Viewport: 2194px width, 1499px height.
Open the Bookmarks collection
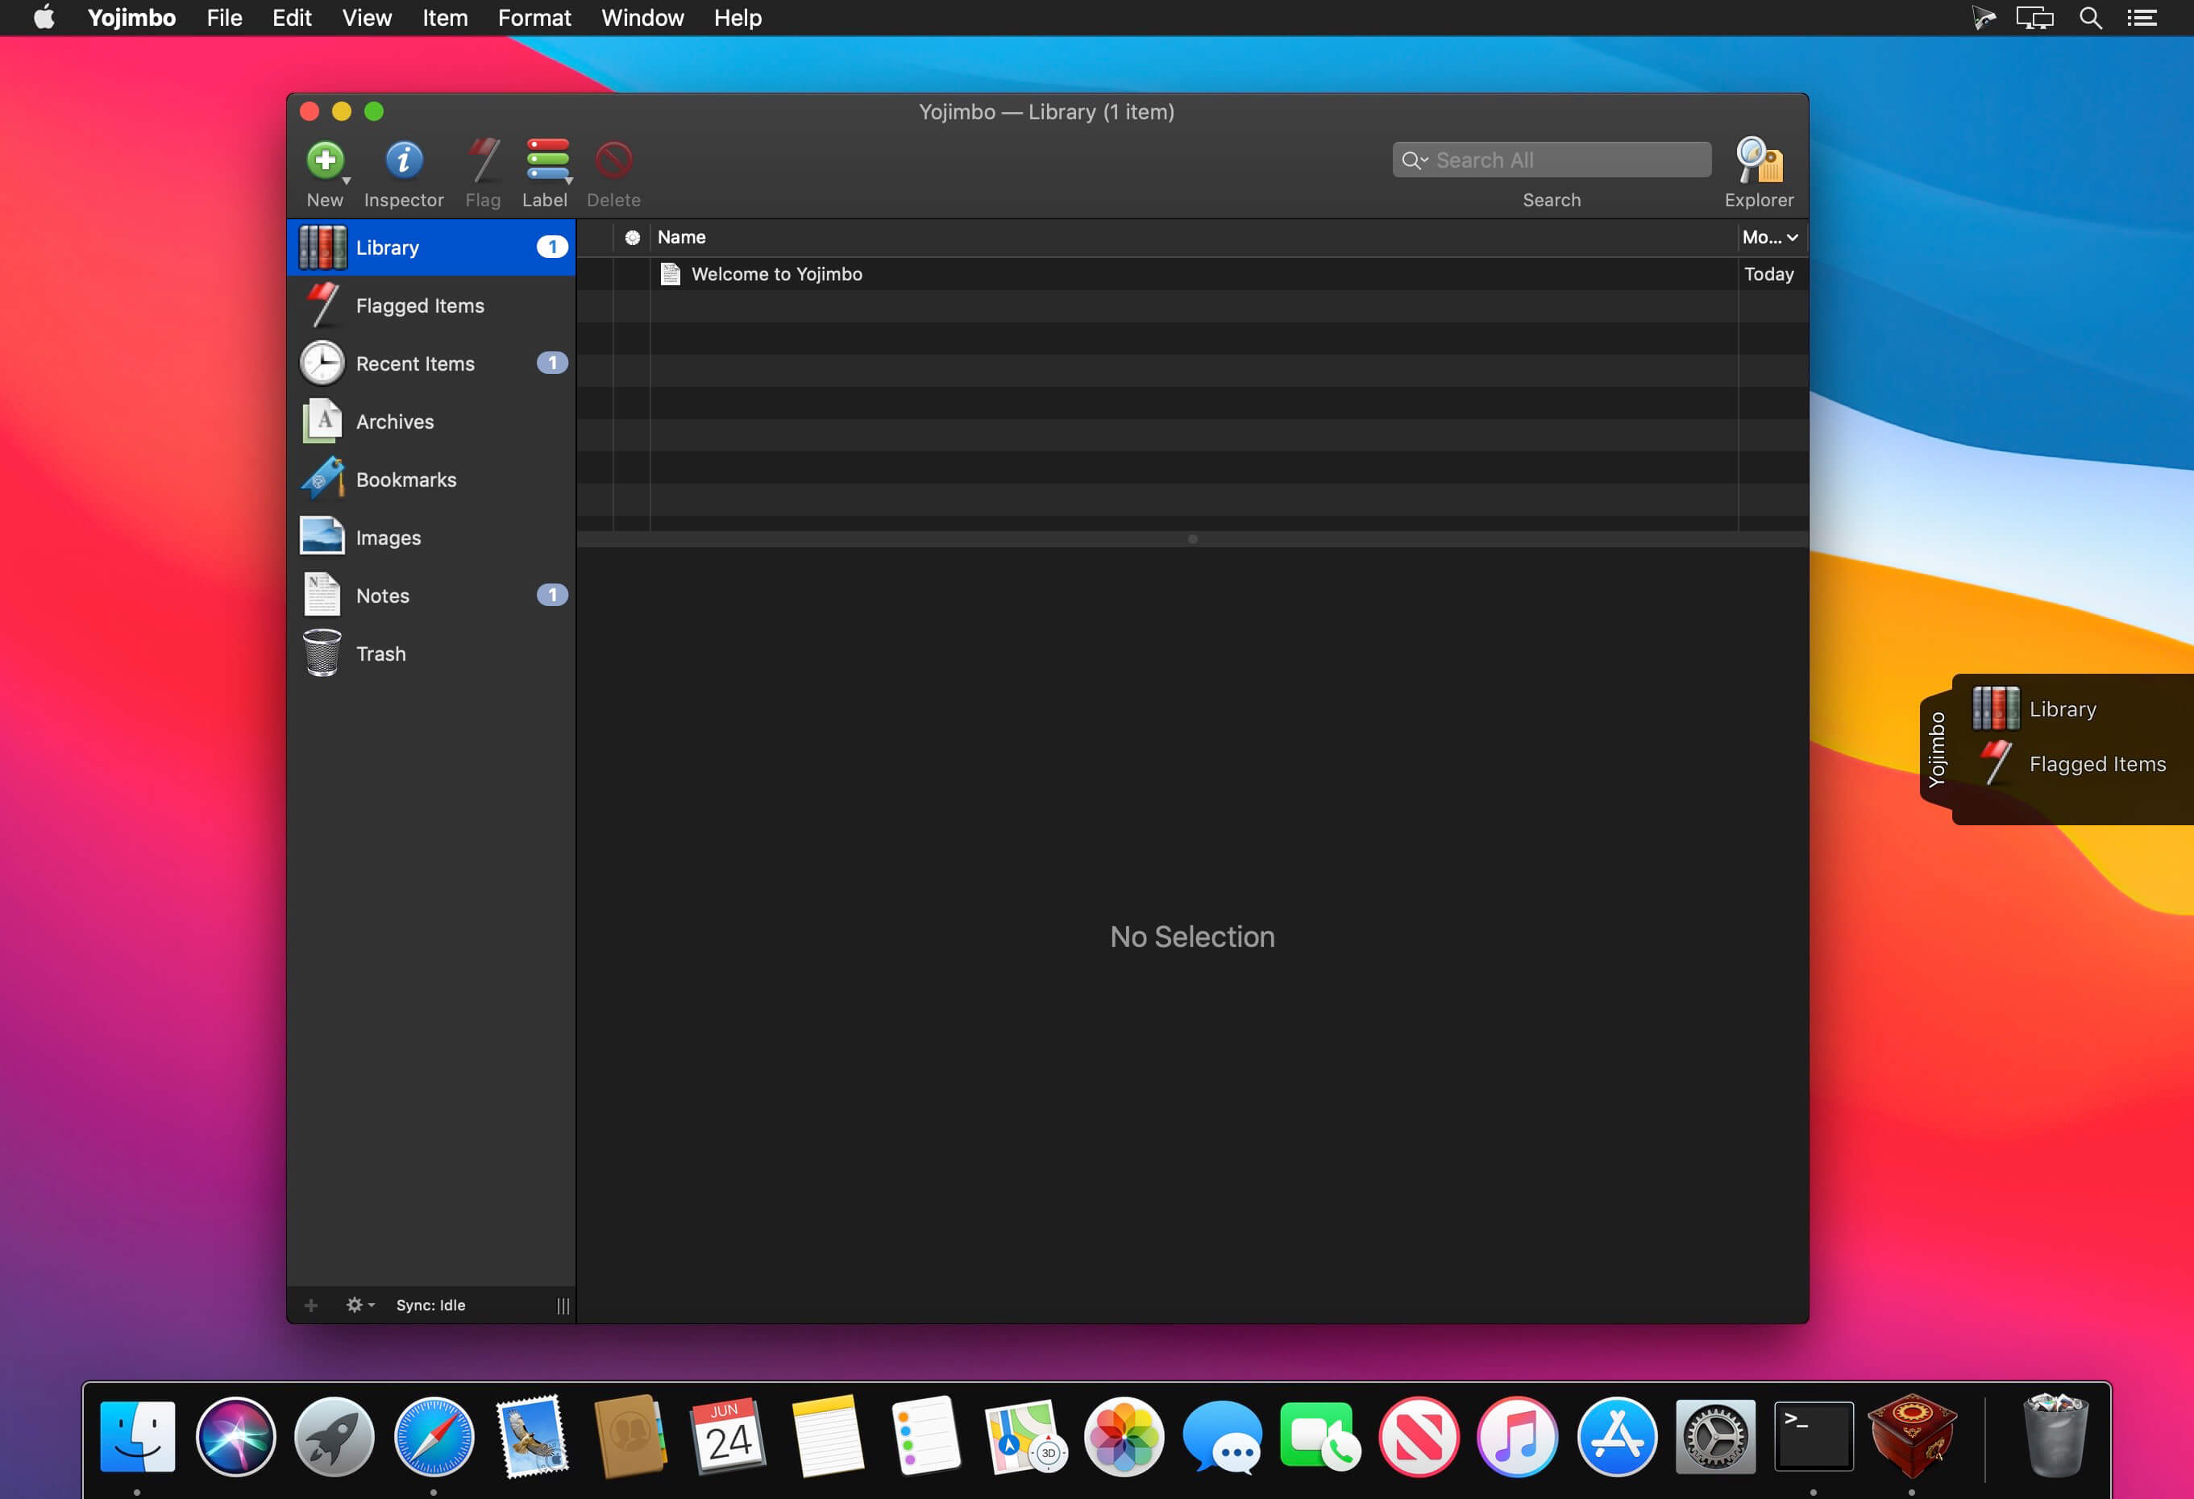406,480
